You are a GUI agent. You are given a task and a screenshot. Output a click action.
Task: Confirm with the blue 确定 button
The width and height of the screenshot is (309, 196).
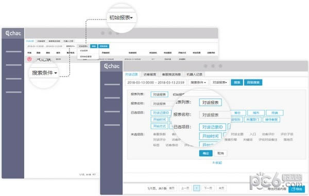pyautogui.click(x=205, y=153)
